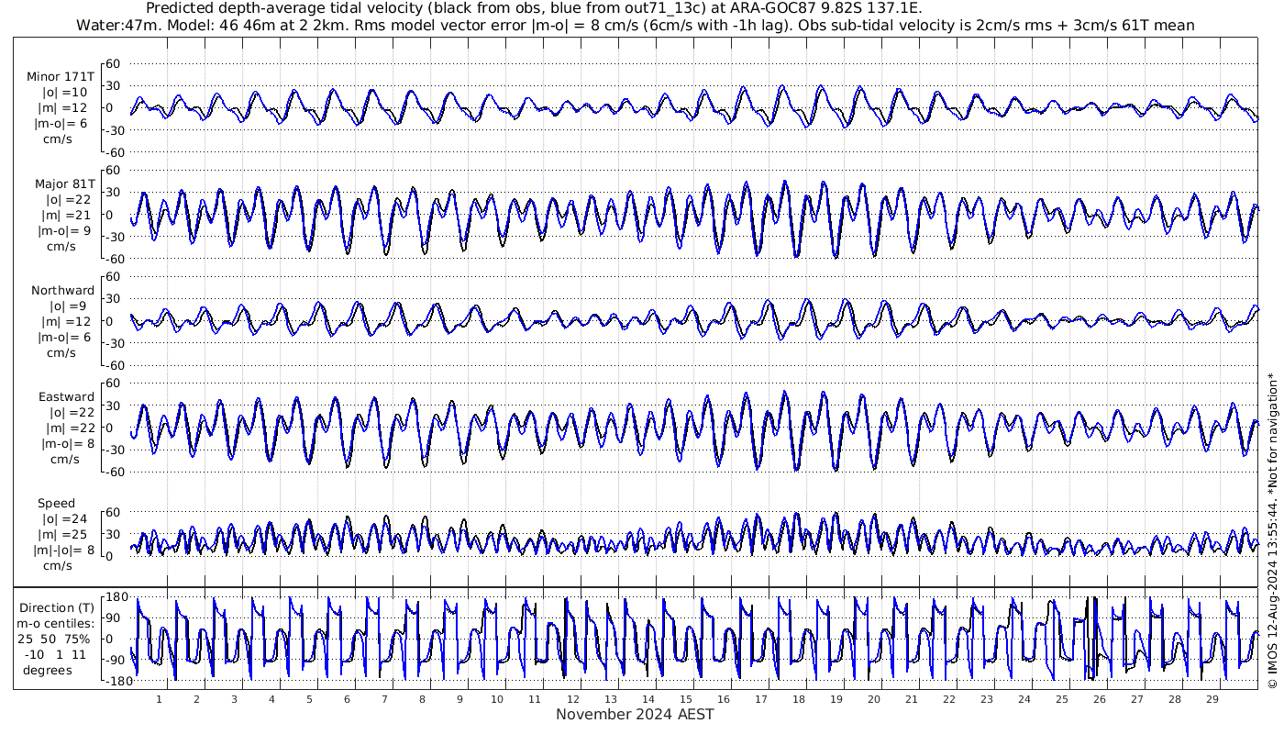Select the 'Minor 171T' panel label
The height and width of the screenshot is (734, 1284).
coord(61,76)
